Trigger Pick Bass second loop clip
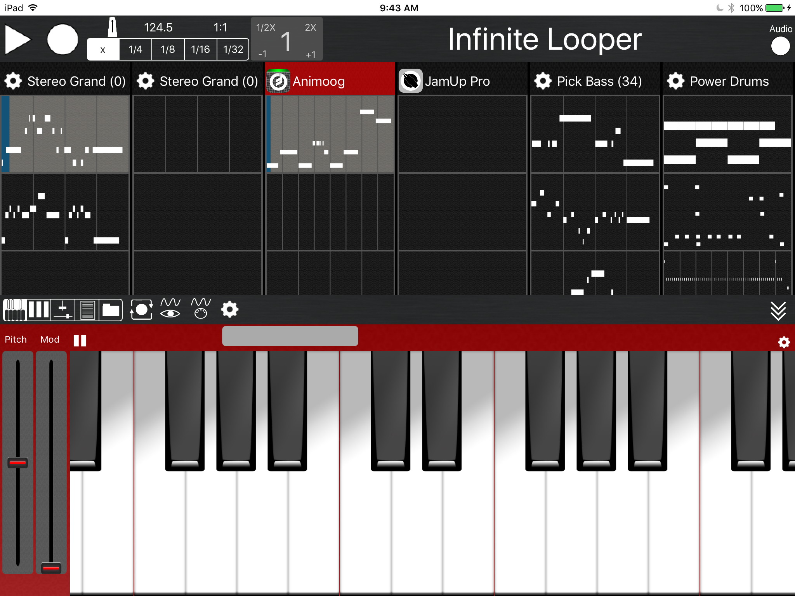This screenshot has width=795, height=596. [595, 212]
